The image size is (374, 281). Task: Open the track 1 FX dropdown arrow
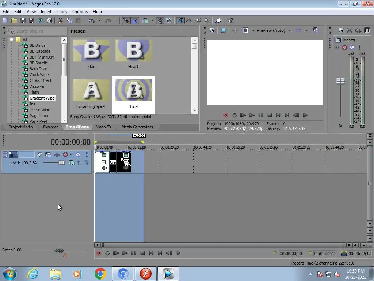(x=71, y=155)
